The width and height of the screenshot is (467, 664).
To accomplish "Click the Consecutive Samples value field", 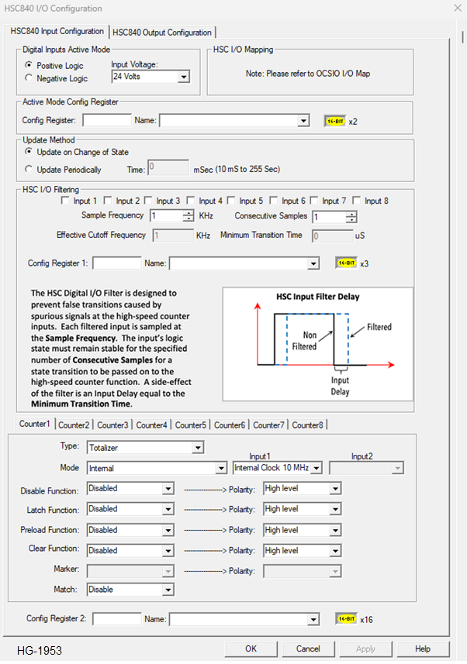I will (329, 217).
